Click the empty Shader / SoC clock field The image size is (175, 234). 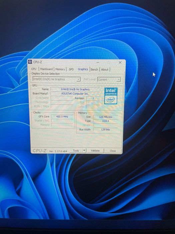tap(62, 121)
